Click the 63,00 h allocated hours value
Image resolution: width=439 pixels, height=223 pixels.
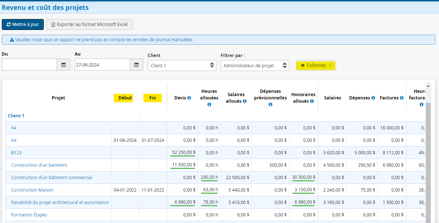pos(211,190)
